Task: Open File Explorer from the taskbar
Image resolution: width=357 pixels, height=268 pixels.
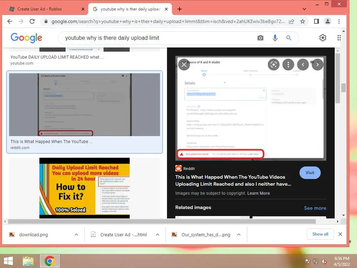Action: (x=28, y=261)
